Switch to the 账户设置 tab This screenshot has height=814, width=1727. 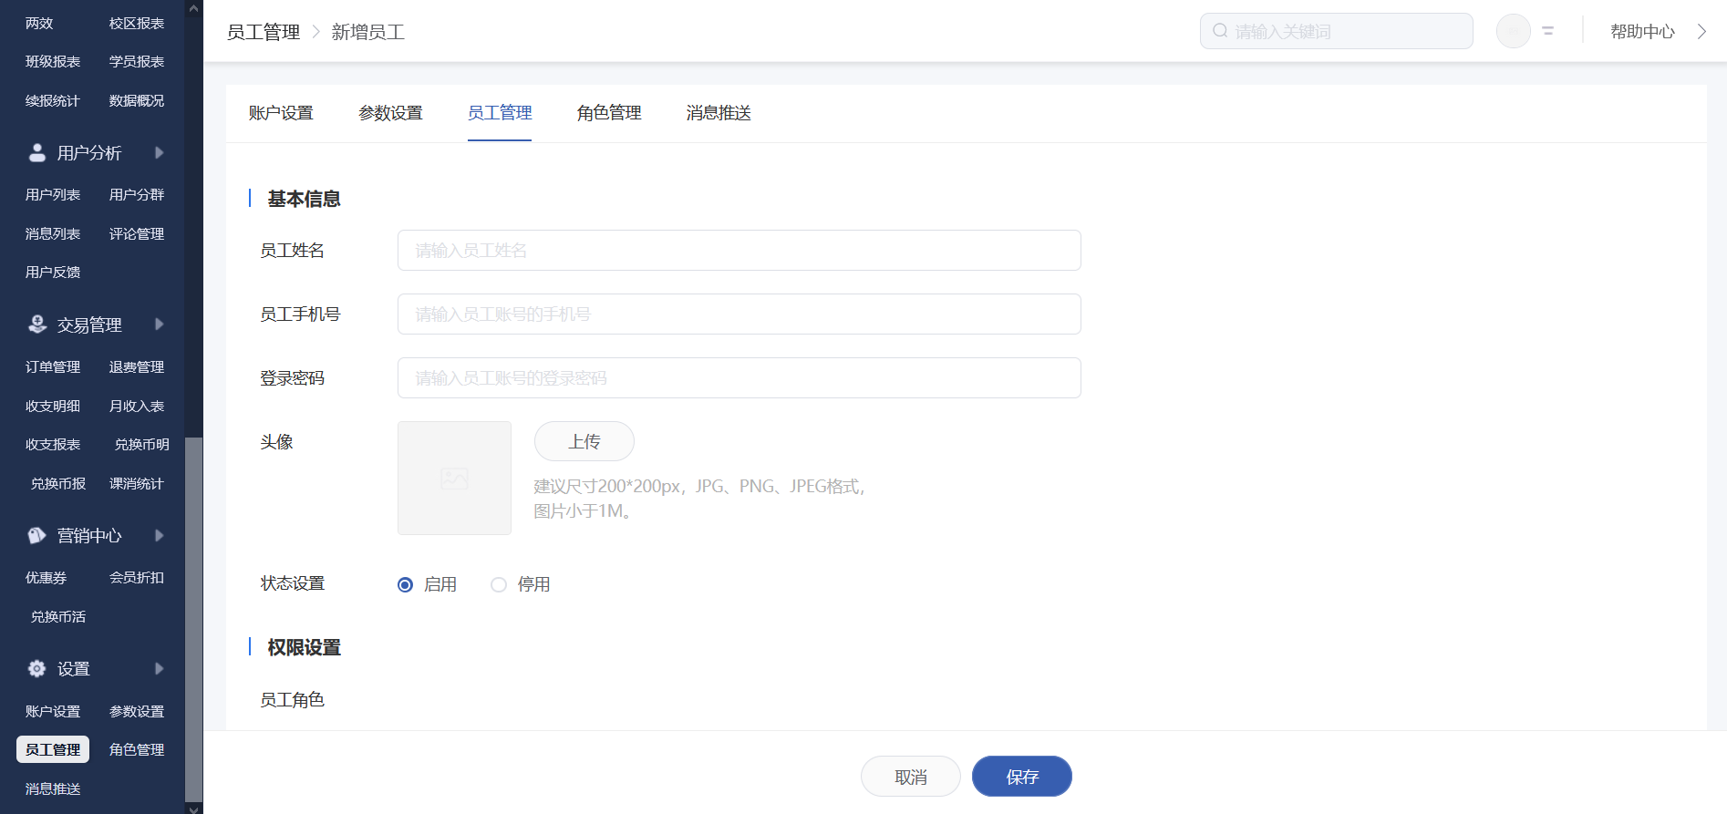click(281, 113)
